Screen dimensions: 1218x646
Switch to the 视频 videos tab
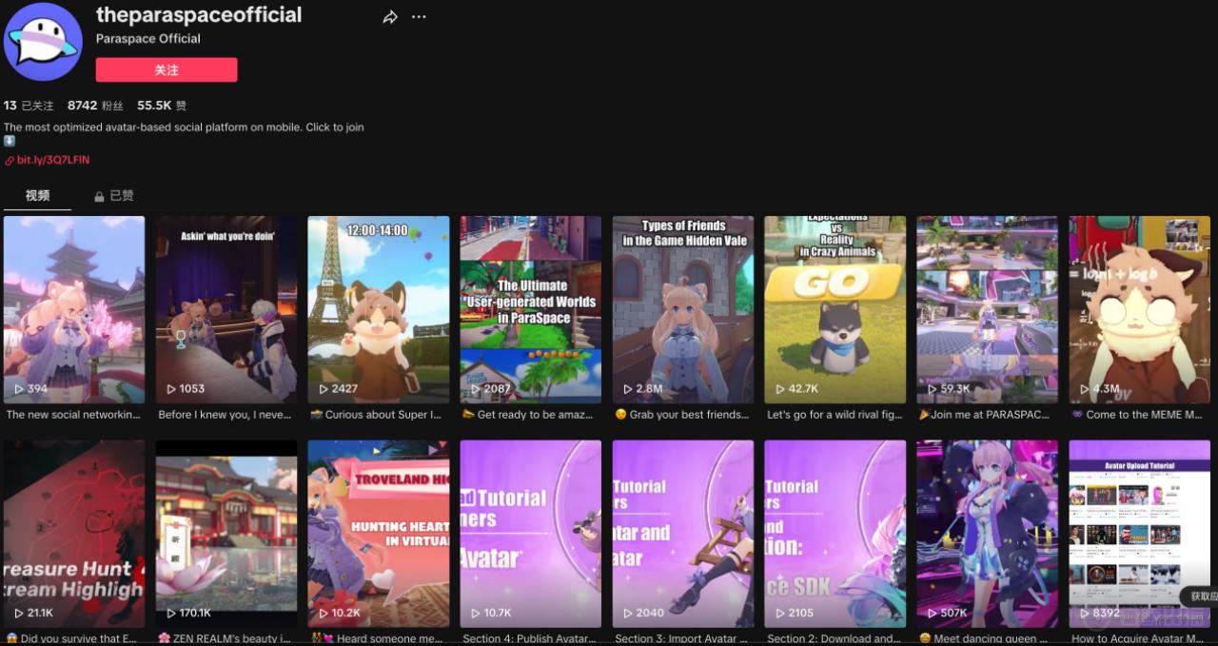pyautogui.click(x=37, y=195)
